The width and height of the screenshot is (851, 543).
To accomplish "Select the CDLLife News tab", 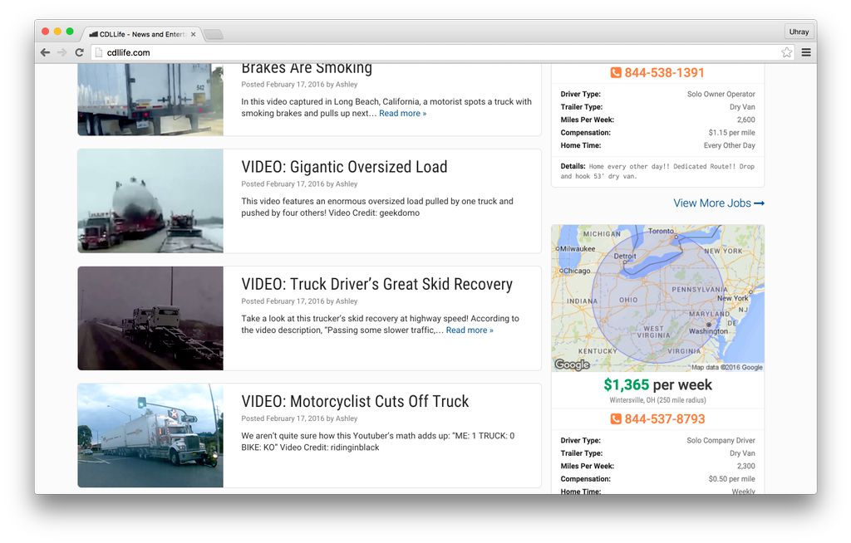I will point(143,34).
